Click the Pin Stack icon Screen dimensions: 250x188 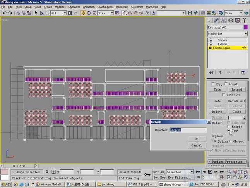211,72
